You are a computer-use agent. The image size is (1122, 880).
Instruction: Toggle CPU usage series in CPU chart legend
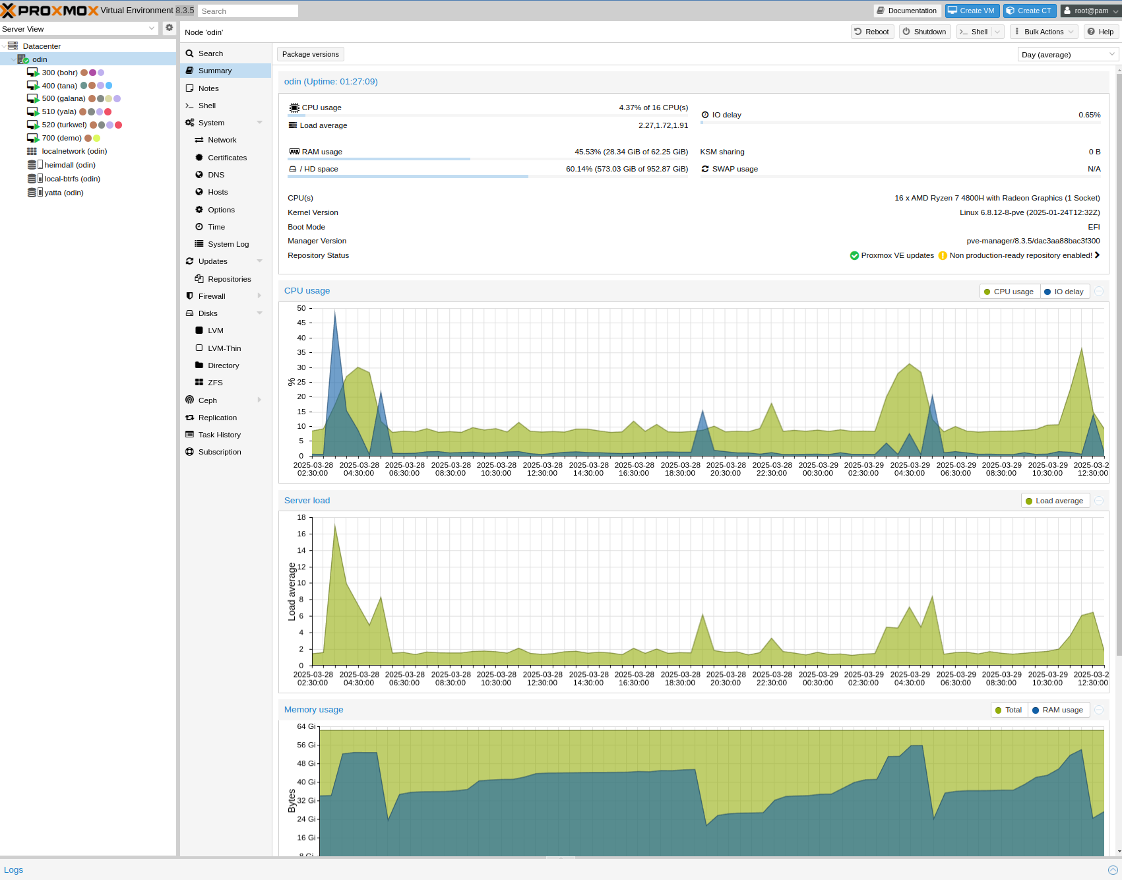click(1009, 292)
